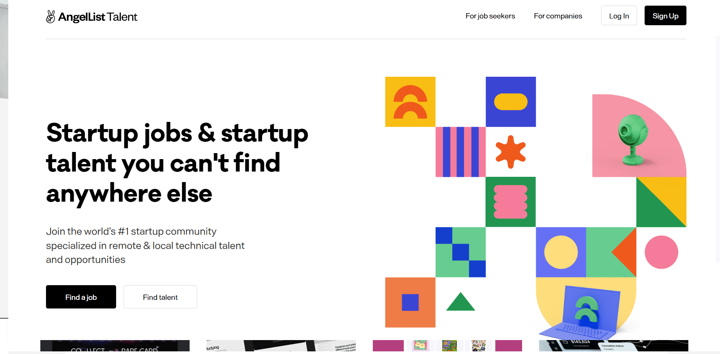Screen dimensions: 720x354
Task: Click the green webcam illustration
Action: 633,139
